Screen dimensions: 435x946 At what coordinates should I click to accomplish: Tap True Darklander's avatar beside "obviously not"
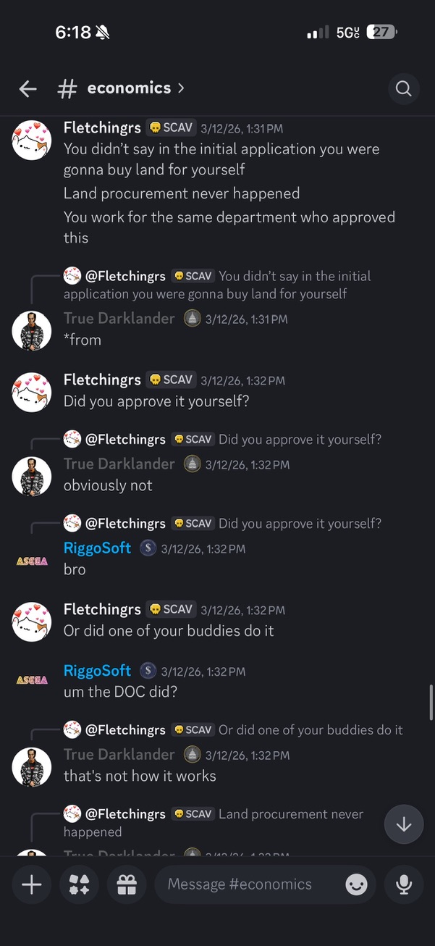(32, 477)
